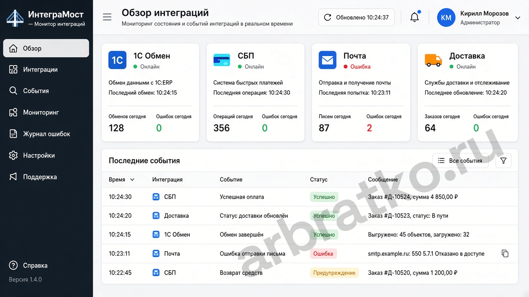Click the Ошибка badge in events table
529x297 pixels.
[323, 254]
